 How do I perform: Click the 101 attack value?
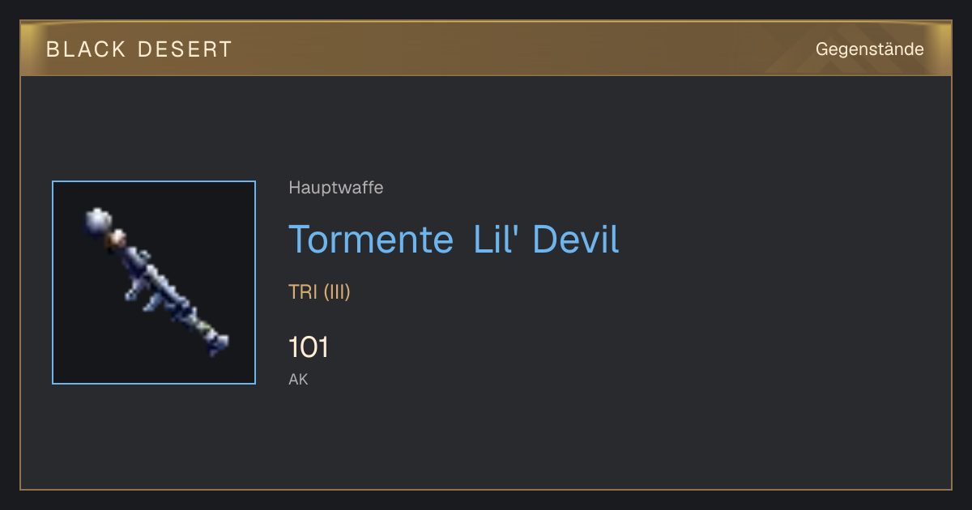pyautogui.click(x=309, y=347)
